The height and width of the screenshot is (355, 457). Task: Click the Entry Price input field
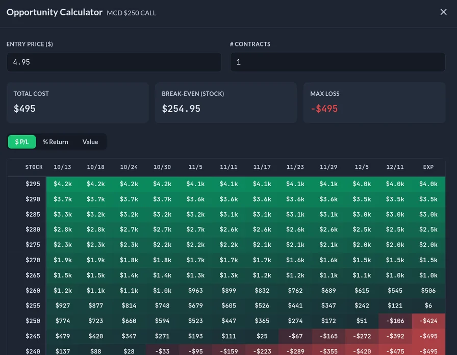click(114, 62)
